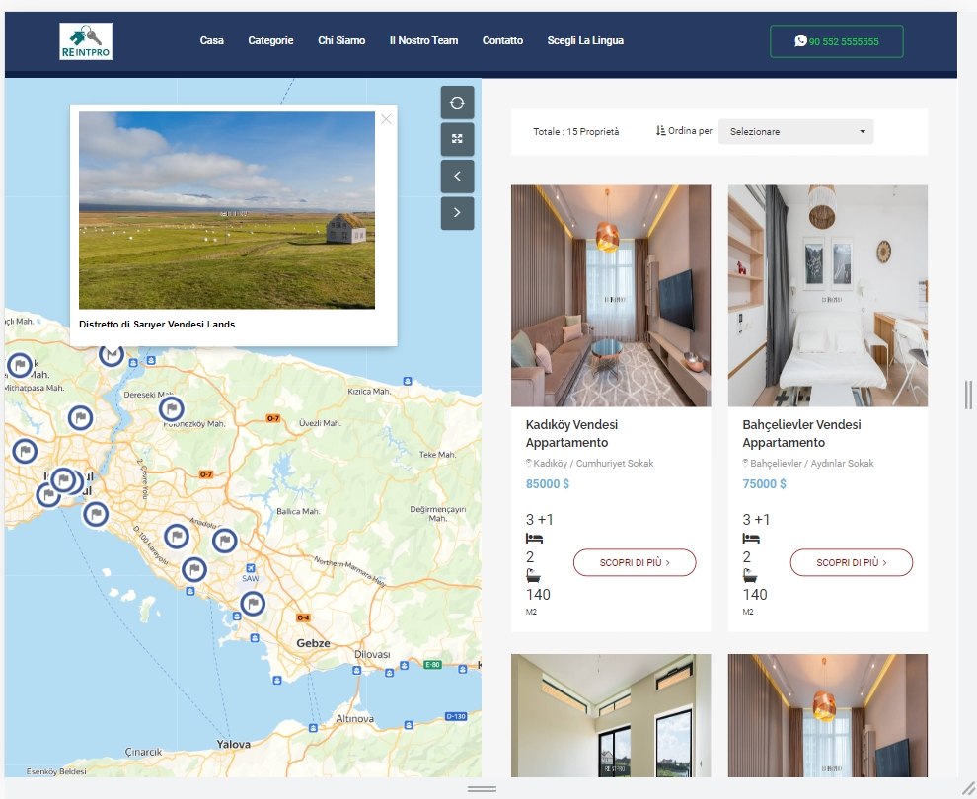
Task: Open the listing photo below the Bahçelievler card
Action: pyautogui.click(x=827, y=715)
